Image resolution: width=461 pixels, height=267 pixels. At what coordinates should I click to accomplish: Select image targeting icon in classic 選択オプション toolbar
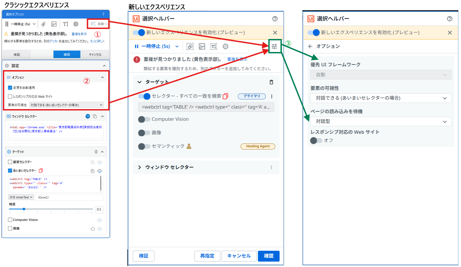54,24
